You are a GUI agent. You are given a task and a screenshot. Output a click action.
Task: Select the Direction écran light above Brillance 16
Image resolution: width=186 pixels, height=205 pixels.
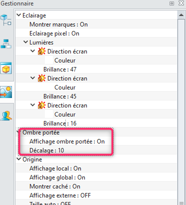(x=41, y=105)
